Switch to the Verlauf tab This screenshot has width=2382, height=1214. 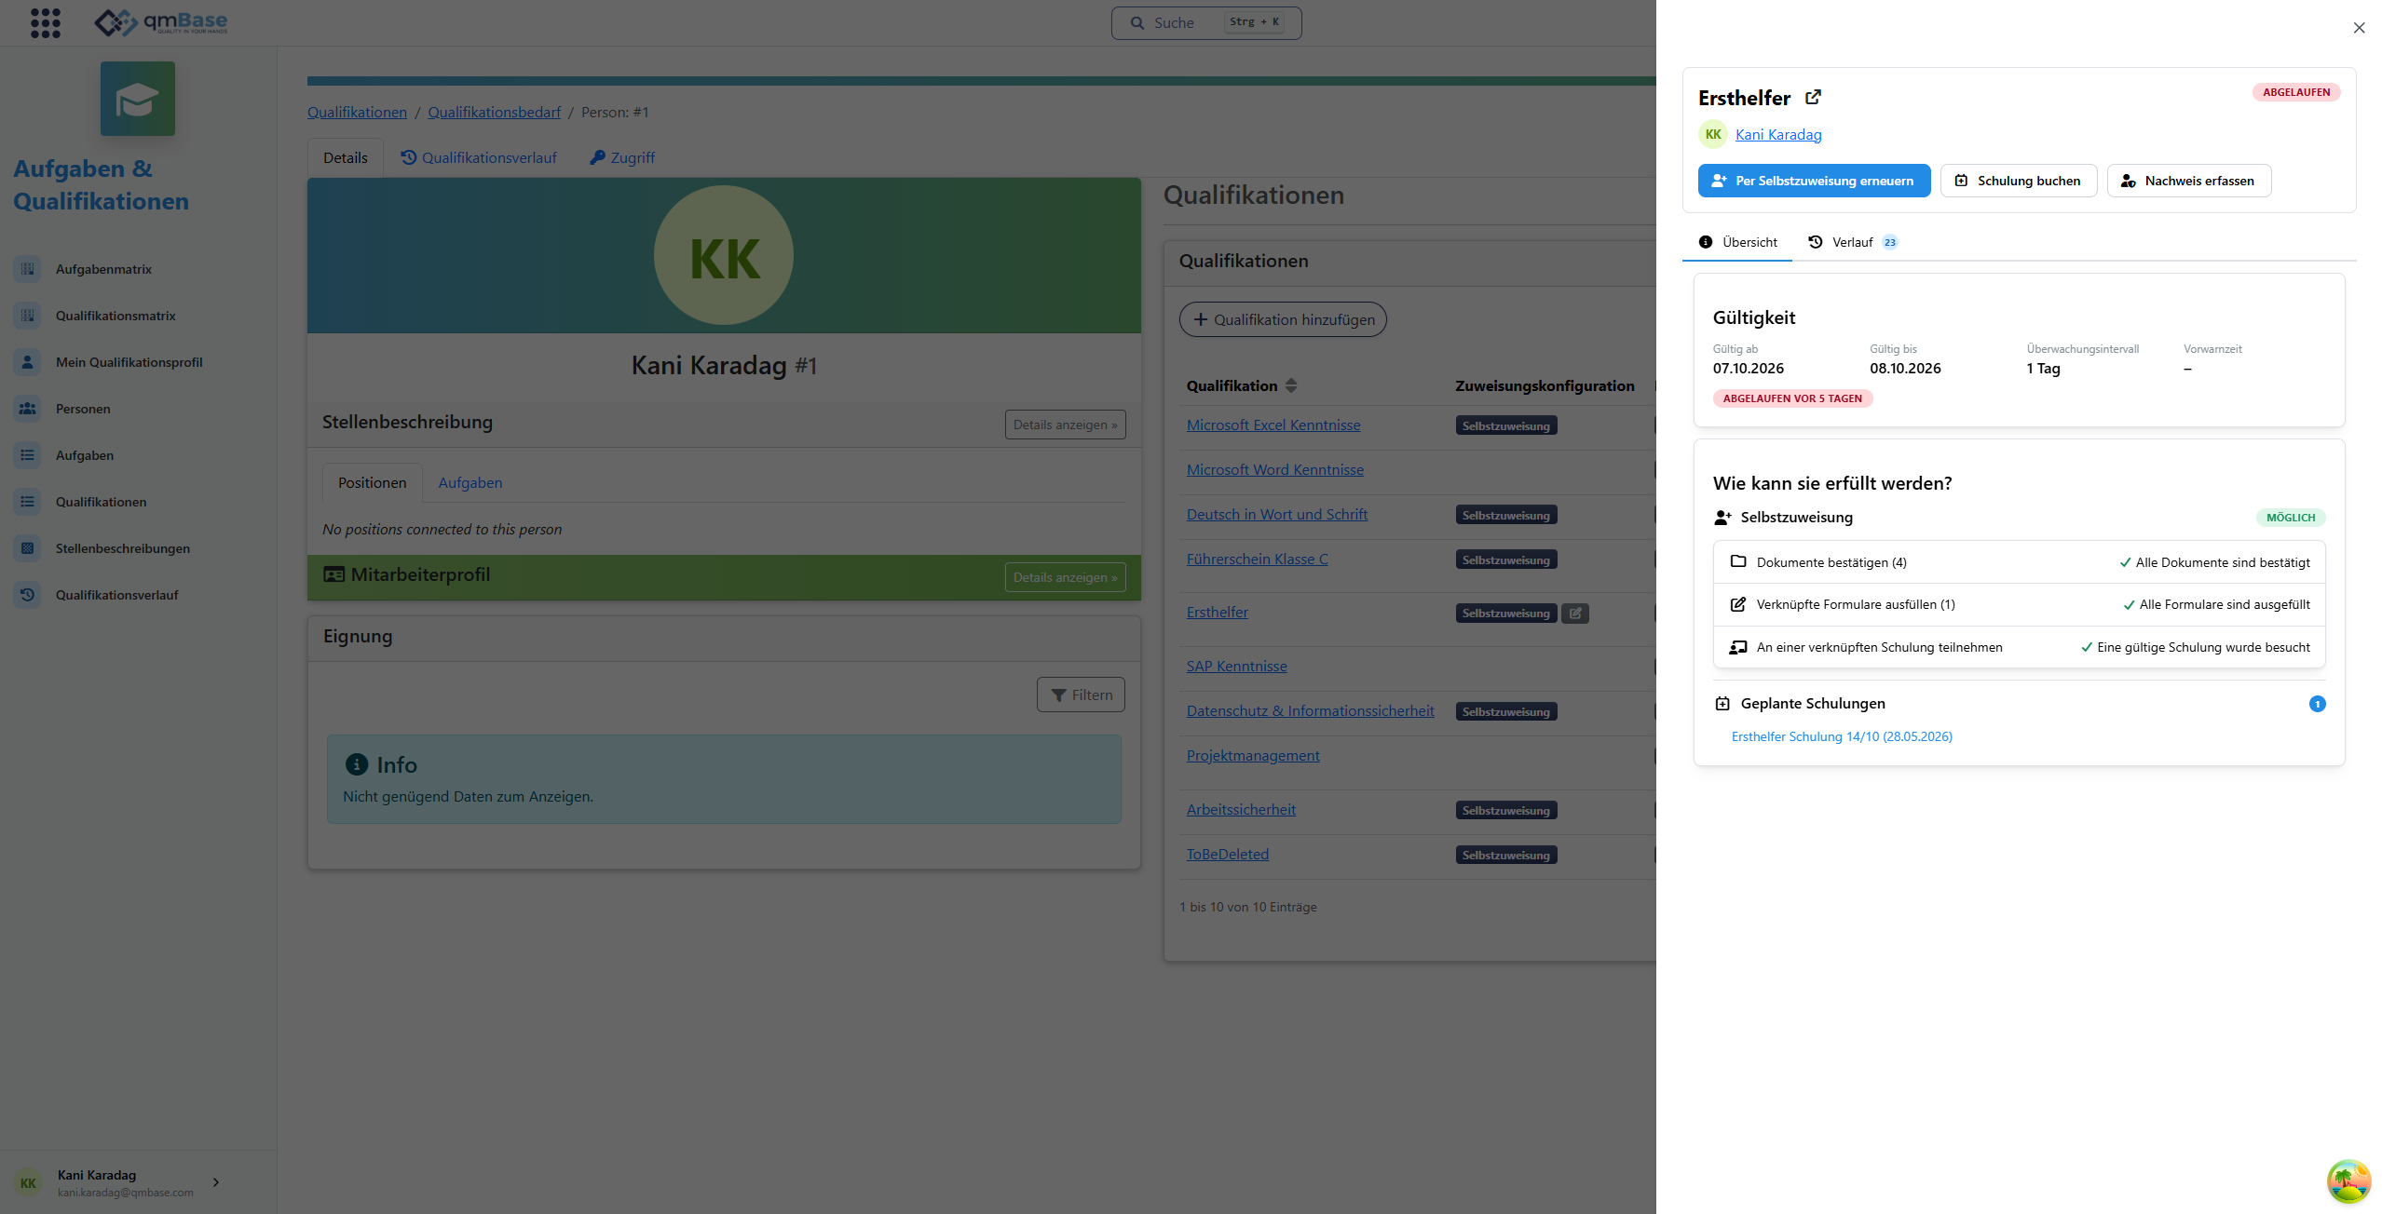[1852, 242]
